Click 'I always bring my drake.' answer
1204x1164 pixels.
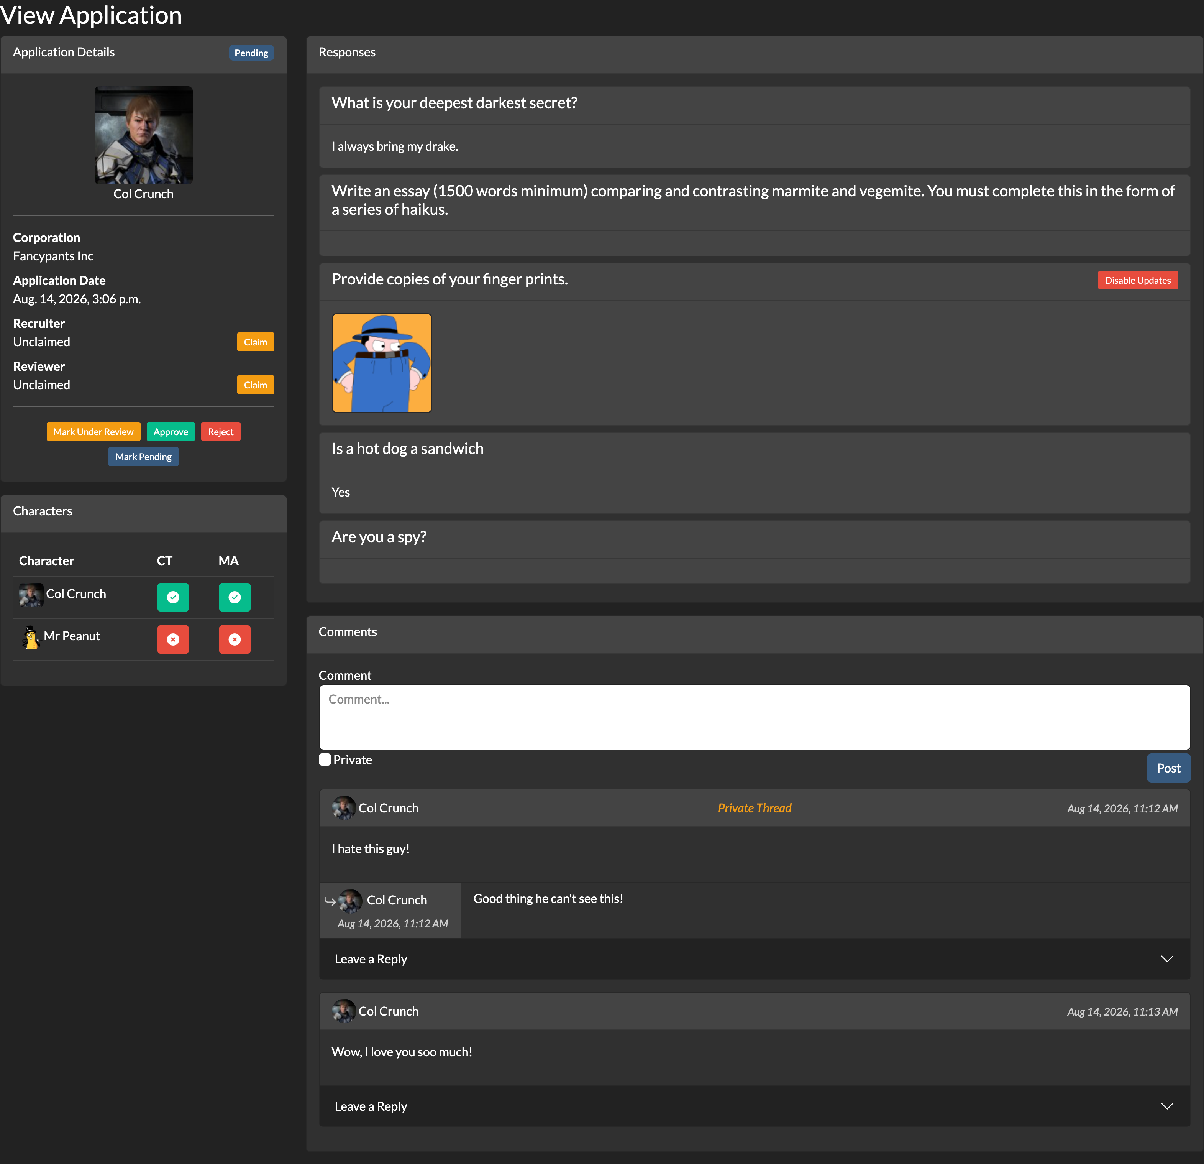click(395, 146)
